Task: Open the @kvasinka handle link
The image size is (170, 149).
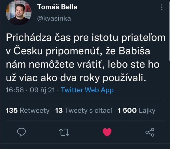Action: (54, 19)
